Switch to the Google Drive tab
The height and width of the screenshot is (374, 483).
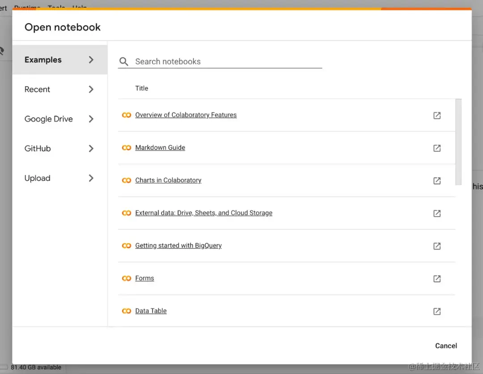point(60,119)
